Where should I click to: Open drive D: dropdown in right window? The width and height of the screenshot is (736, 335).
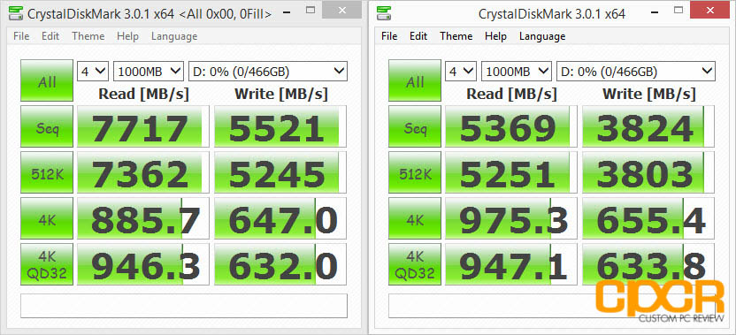click(635, 72)
